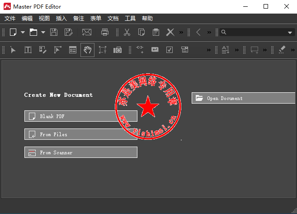297x214 pixels.
Task: Click the Button form field icon
Action: pos(155,50)
